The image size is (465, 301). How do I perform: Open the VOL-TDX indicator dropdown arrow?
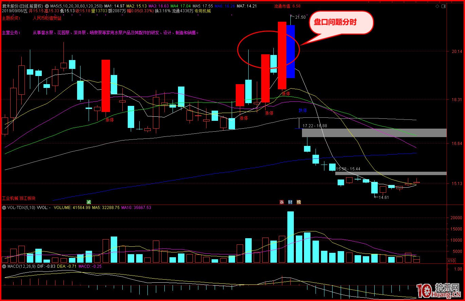4,207
